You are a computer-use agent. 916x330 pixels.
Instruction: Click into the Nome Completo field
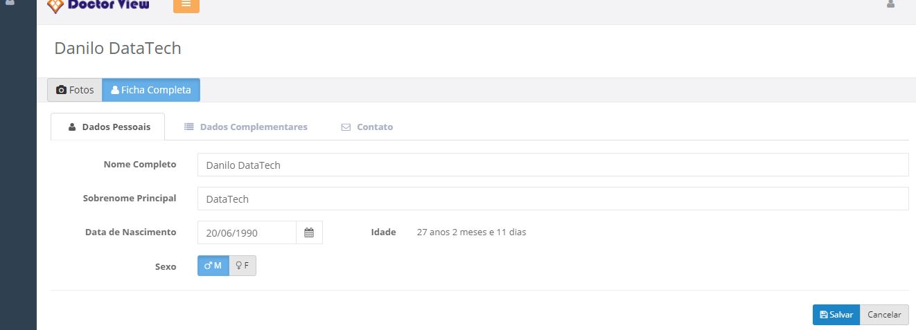[552, 165]
